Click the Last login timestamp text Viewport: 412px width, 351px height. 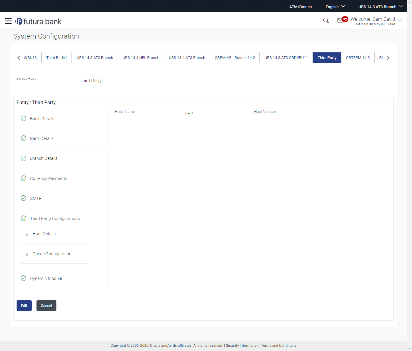374,24
